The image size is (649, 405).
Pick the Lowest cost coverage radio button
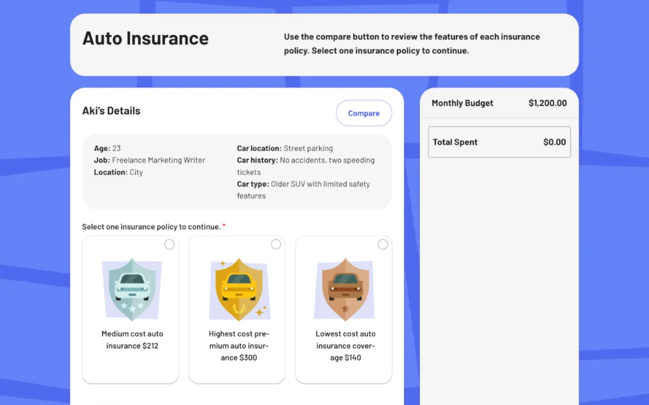[x=383, y=244]
